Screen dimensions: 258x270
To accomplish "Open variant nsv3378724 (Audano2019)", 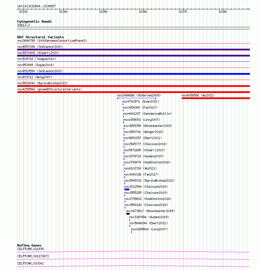I will 143,156.
